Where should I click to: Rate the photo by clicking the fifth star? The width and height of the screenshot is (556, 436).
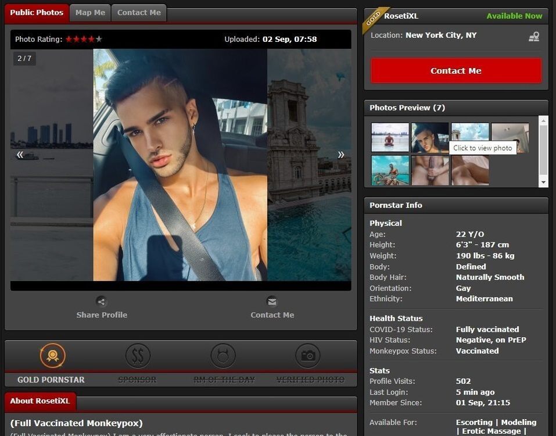pos(99,40)
